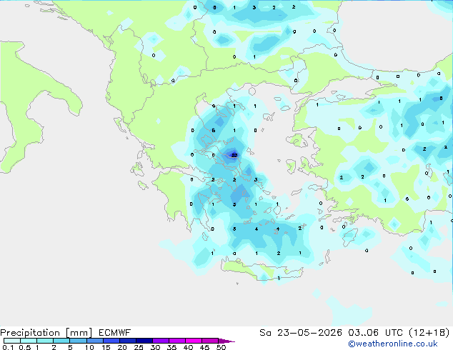The width and height of the screenshot is (453, 350).
Task: Click the legend label '45'
Action: point(204,347)
